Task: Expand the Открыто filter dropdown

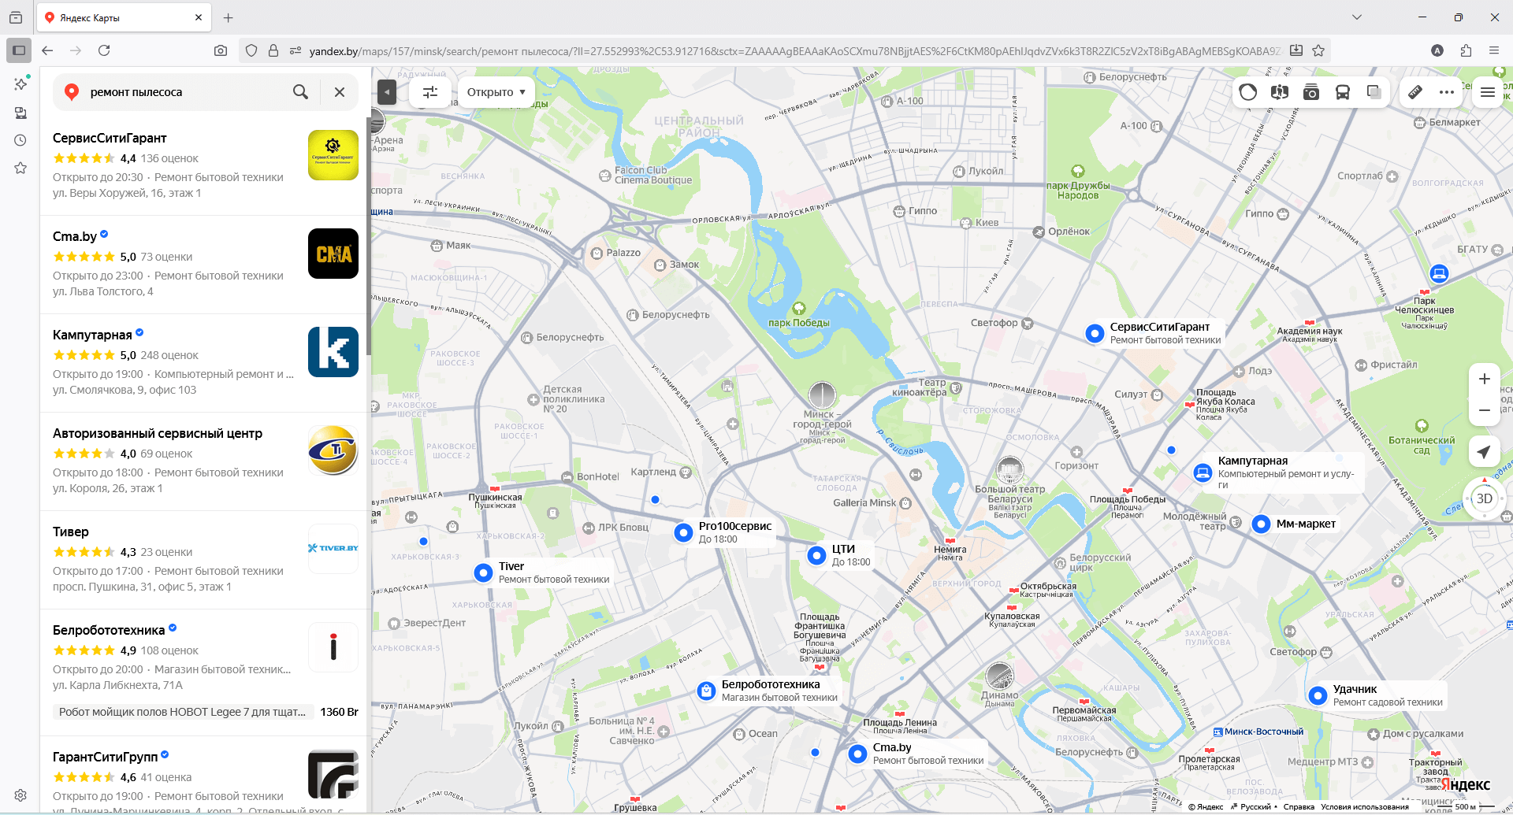Action: 496,92
